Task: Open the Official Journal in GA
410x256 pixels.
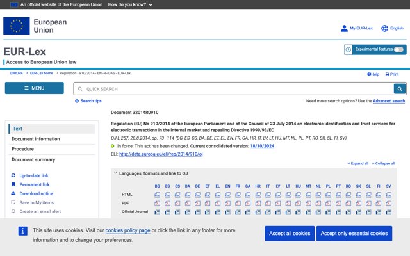Action: pos(248,212)
